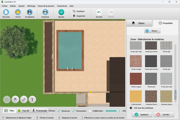Screen dimensions: 180x120
Task: Open the Édition menu
Action: pyautogui.click(x=13, y=6)
